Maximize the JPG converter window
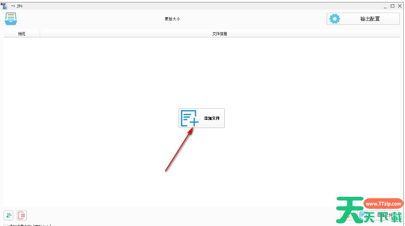 tap(392, 6)
